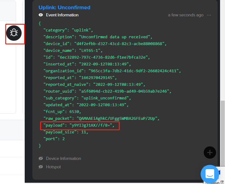Click the inserted_at timestamp line
Image resolution: width=225 pixels, height=184 pixels.
(x=87, y=64)
